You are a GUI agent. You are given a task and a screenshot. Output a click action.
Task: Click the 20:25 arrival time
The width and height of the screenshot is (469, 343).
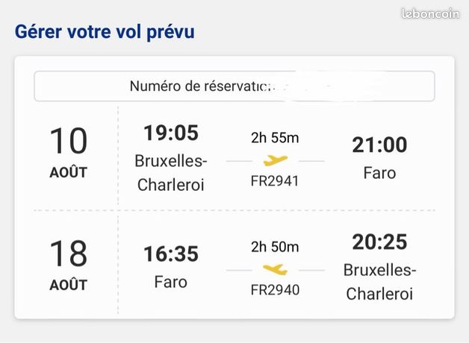point(379,242)
